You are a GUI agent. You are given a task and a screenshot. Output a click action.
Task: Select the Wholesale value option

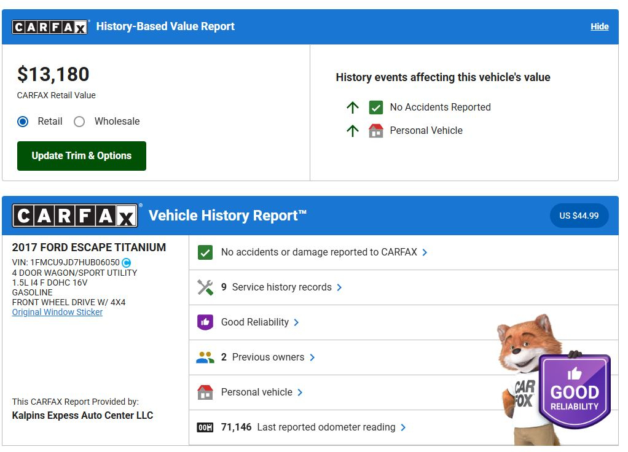[79, 122]
